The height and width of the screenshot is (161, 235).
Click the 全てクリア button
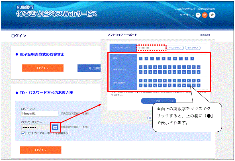193,48
